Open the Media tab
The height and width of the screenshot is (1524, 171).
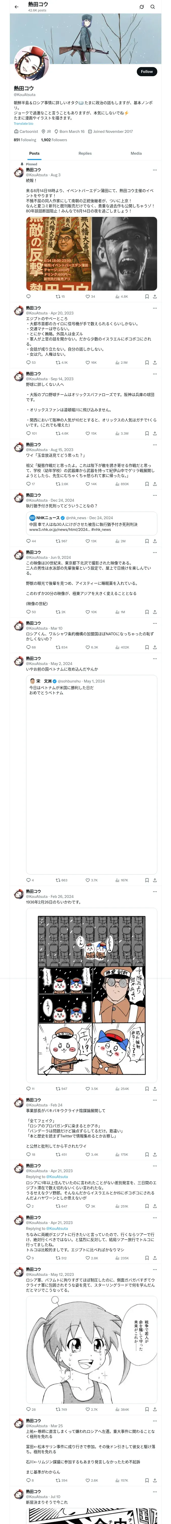pyautogui.click(x=136, y=153)
